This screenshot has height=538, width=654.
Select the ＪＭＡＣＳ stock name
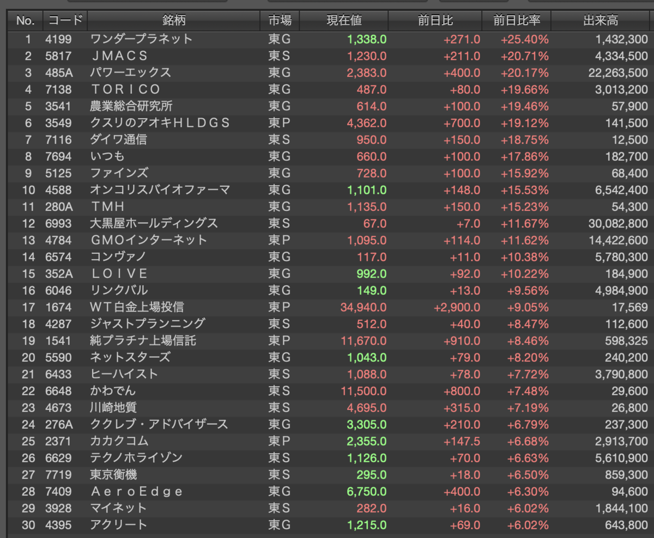point(119,56)
